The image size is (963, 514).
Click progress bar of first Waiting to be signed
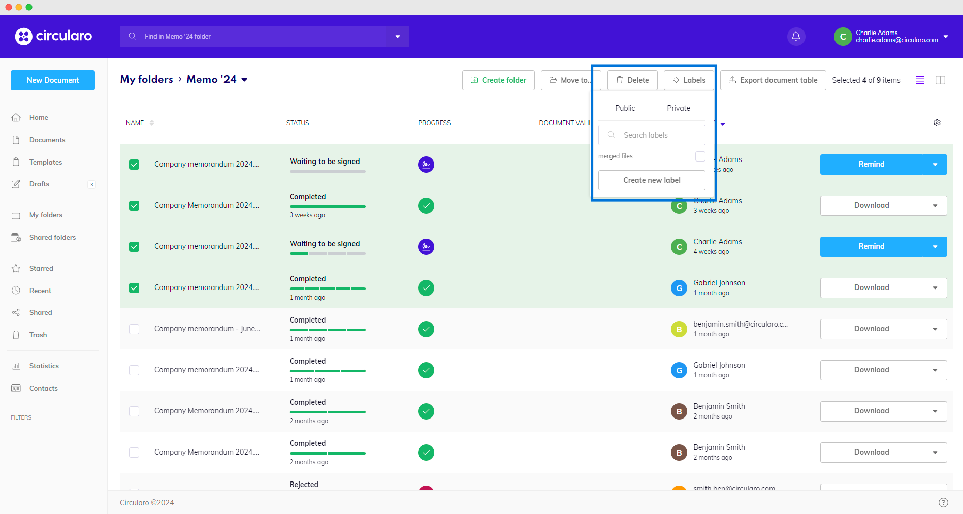pyautogui.click(x=328, y=172)
